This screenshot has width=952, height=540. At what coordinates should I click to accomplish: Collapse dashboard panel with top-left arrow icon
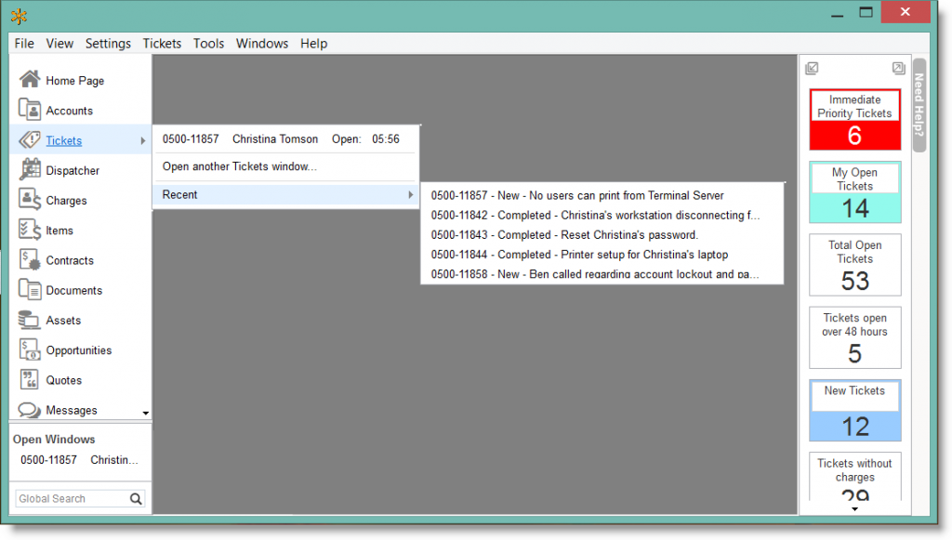click(812, 68)
